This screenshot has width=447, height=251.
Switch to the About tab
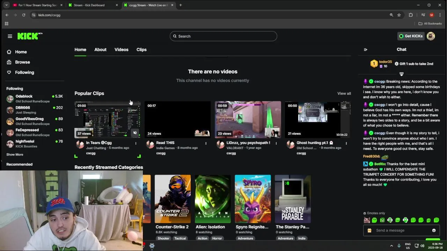click(x=100, y=50)
